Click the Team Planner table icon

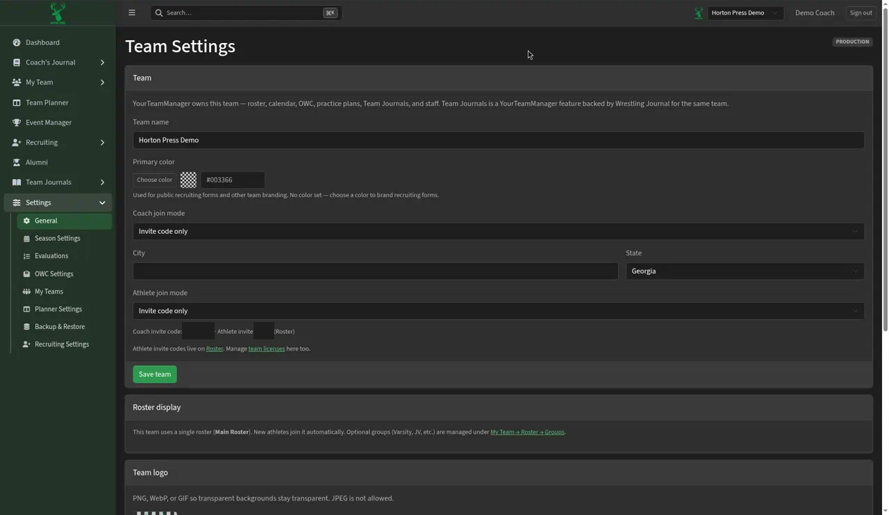click(17, 103)
